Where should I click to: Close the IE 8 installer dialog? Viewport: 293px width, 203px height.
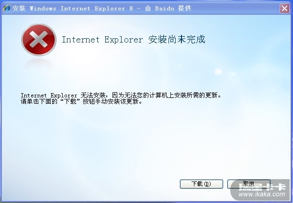coord(284,8)
